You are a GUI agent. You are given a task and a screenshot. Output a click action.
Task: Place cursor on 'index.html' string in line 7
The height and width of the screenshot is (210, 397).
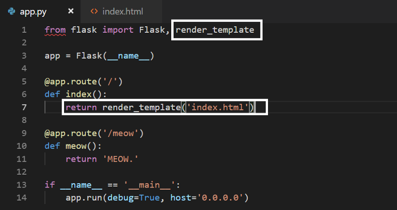click(x=218, y=107)
